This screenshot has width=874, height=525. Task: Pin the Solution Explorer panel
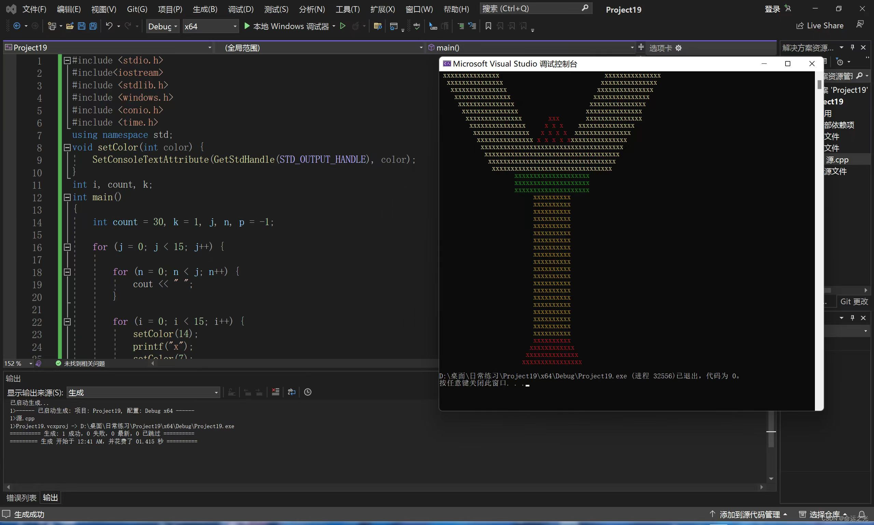[x=852, y=47]
